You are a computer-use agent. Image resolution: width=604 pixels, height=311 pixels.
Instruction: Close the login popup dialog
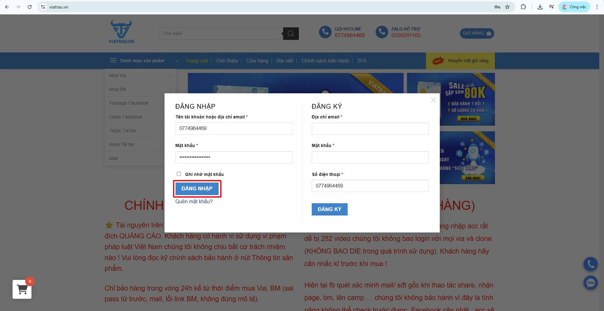(433, 100)
